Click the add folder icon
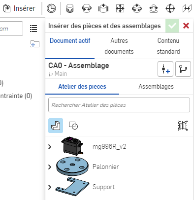The height and width of the screenshot is (200, 194). [35, 44]
